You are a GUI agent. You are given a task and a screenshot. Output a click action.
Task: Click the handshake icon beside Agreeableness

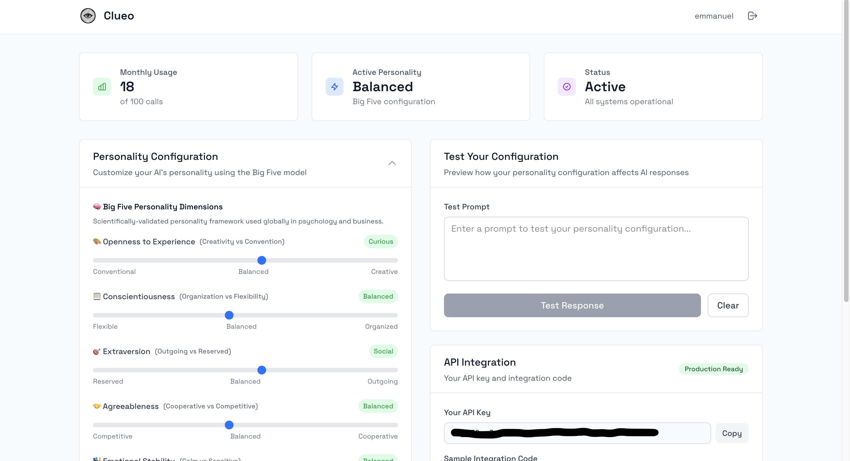(x=97, y=406)
